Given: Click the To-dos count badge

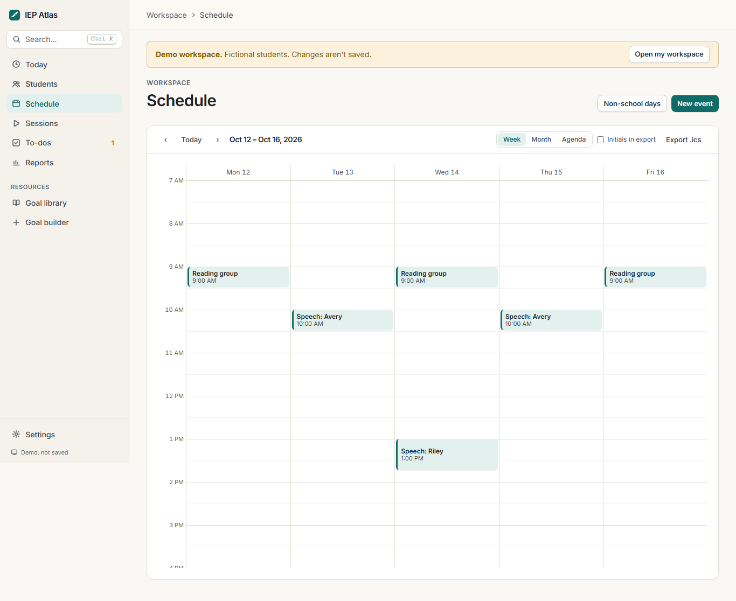Looking at the screenshot, I should pos(113,143).
